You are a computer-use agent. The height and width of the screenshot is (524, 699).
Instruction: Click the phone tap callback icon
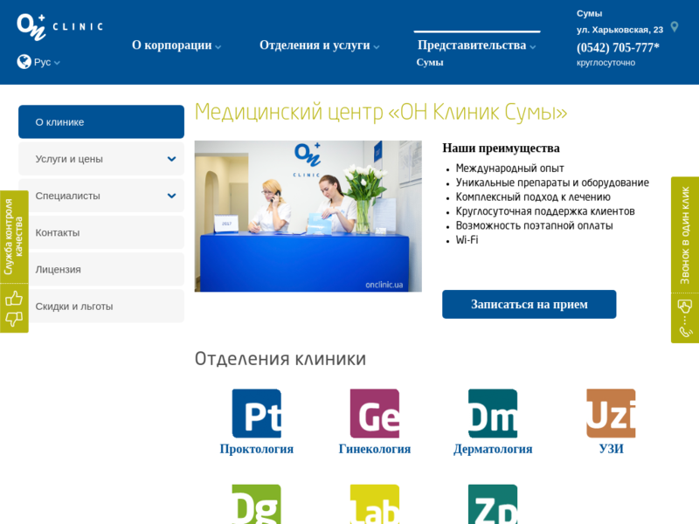pos(685,318)
